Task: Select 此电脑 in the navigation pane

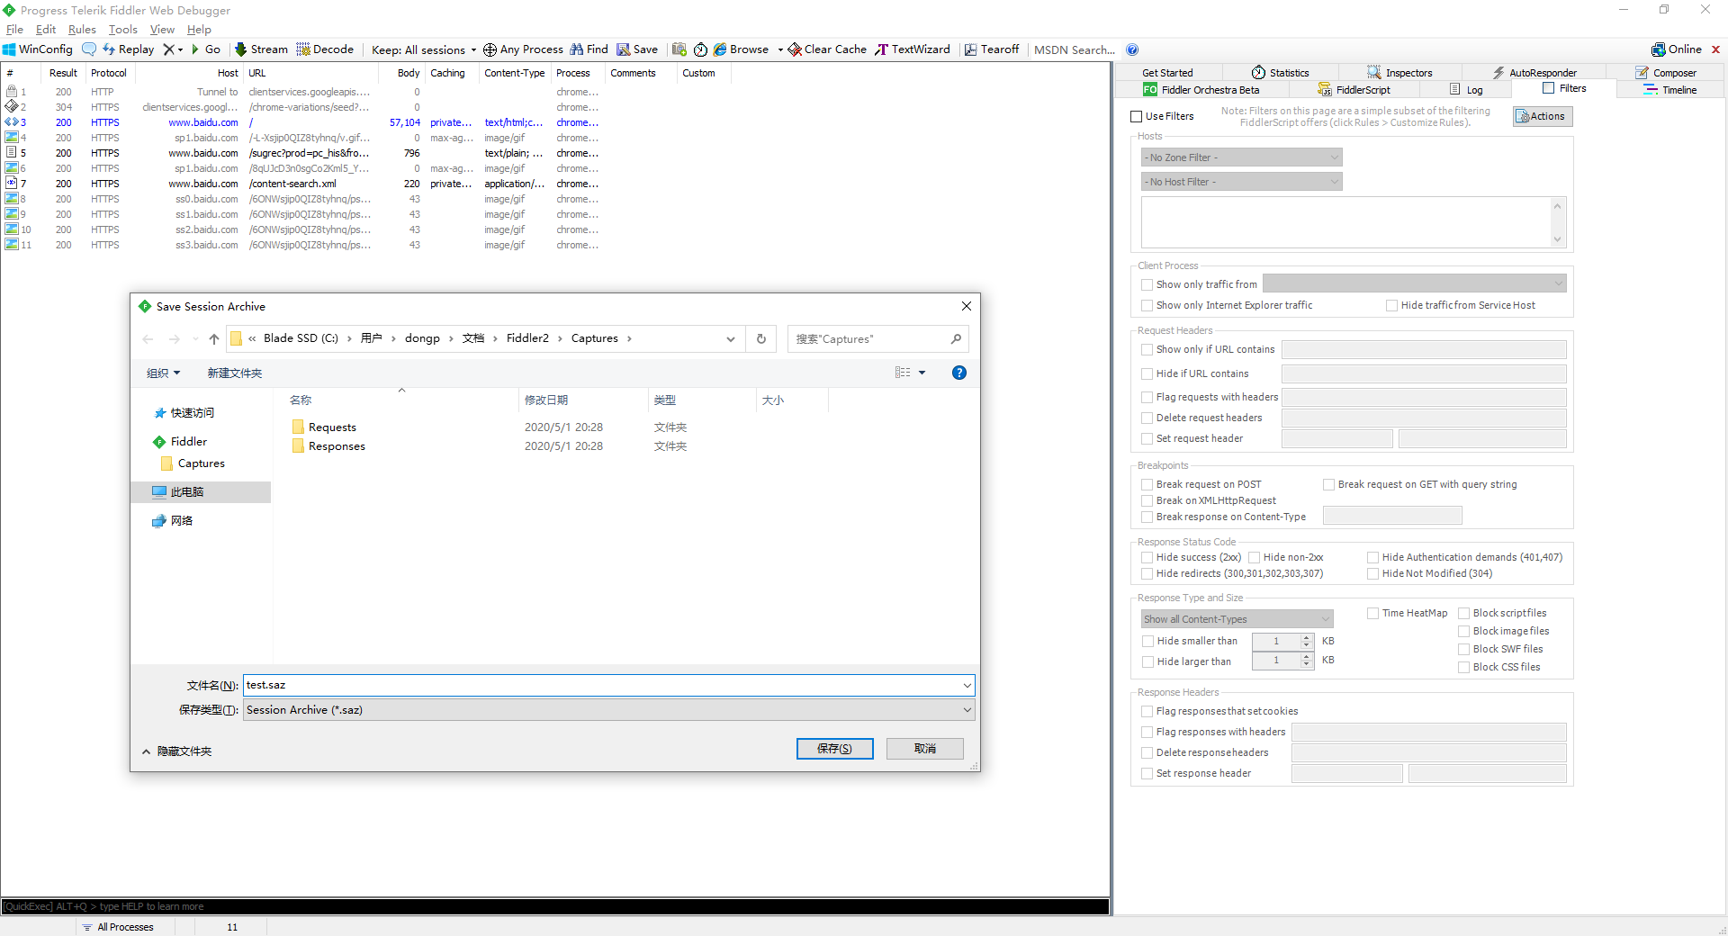Action: [x=201, y=492]
